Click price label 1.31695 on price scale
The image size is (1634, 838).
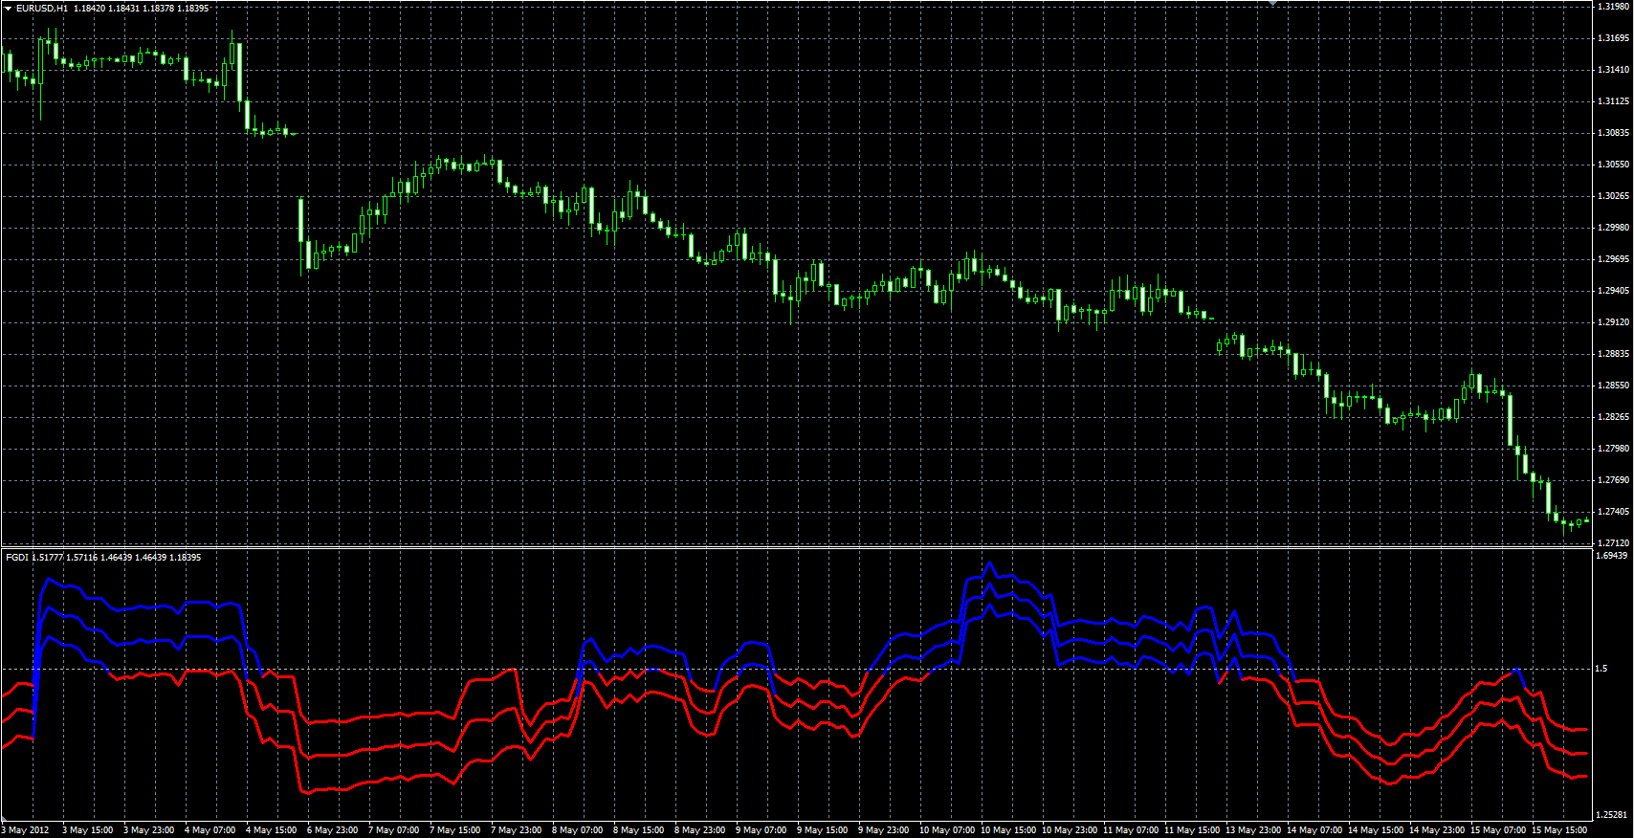pyautogui.click(x=1613, y=38)
